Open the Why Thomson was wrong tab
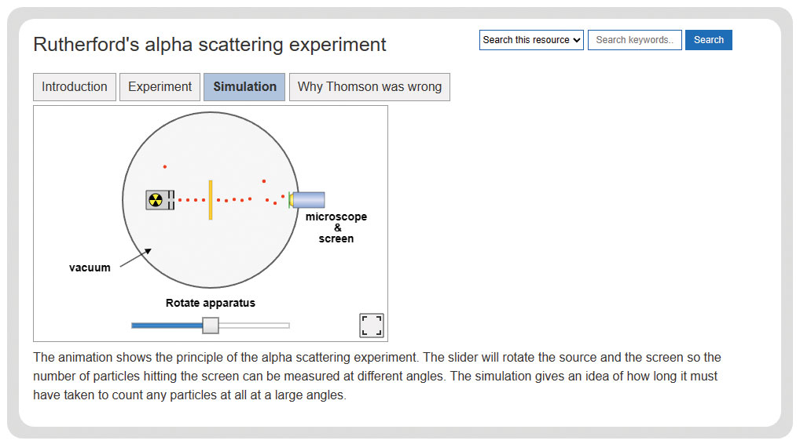This screenshot has width=800, height=444. [x=369, y=87]
